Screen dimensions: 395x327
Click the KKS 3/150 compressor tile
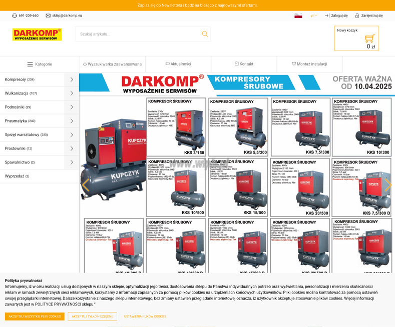click(x=176, y=127)
